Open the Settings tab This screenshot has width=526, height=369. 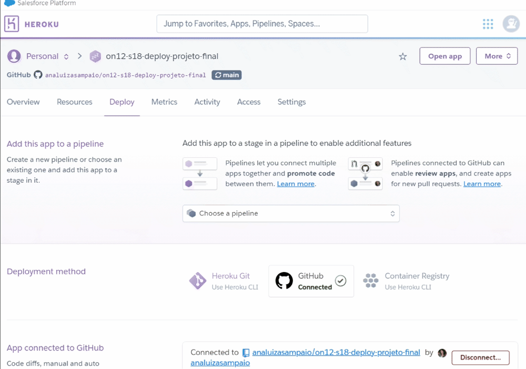pyautogui.click(x=291, y=102)
